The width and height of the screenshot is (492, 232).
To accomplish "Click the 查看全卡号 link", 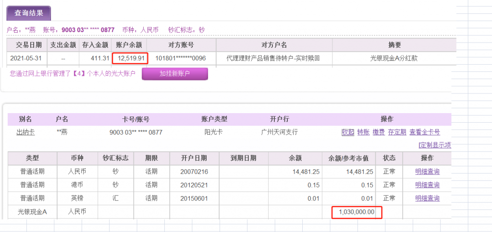I will tap(425, 132).
